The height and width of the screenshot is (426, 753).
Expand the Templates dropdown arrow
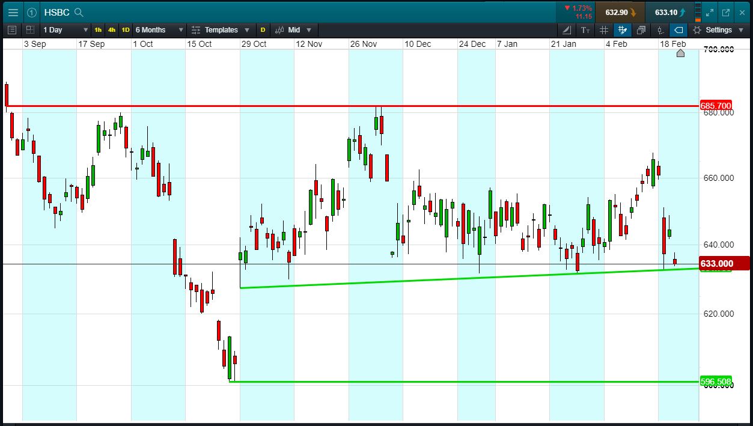pyautogui.click(x=248, y=29)
